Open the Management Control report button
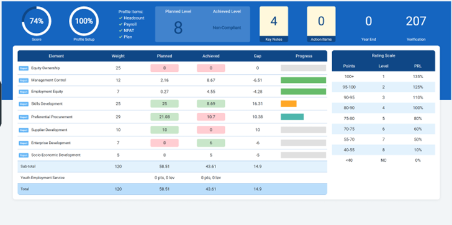Viewport: 452px width, 225px height. [x=24, y=81]
